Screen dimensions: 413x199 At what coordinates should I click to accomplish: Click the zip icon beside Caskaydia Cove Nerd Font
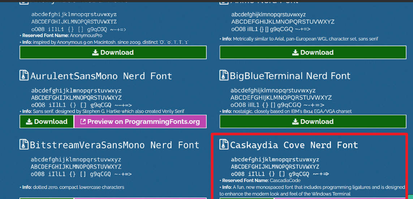pyautogui.click(x=224, y=144)
